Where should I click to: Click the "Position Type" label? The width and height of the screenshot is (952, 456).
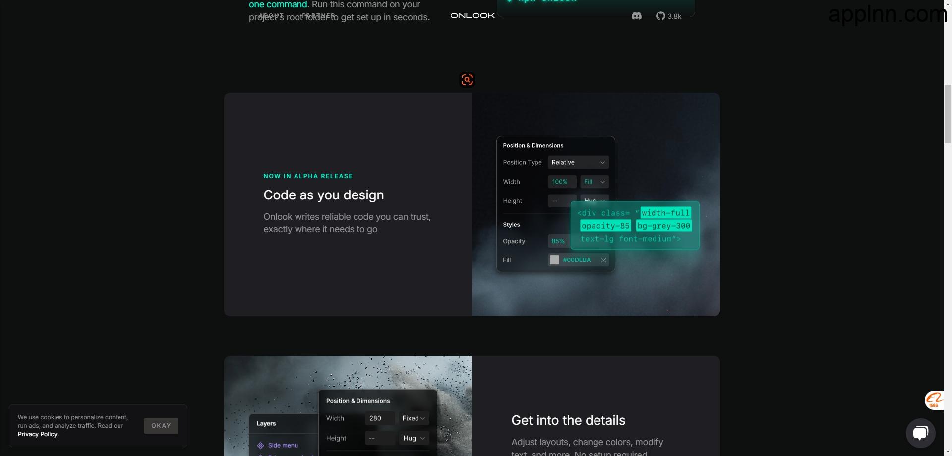pos(522,163)
